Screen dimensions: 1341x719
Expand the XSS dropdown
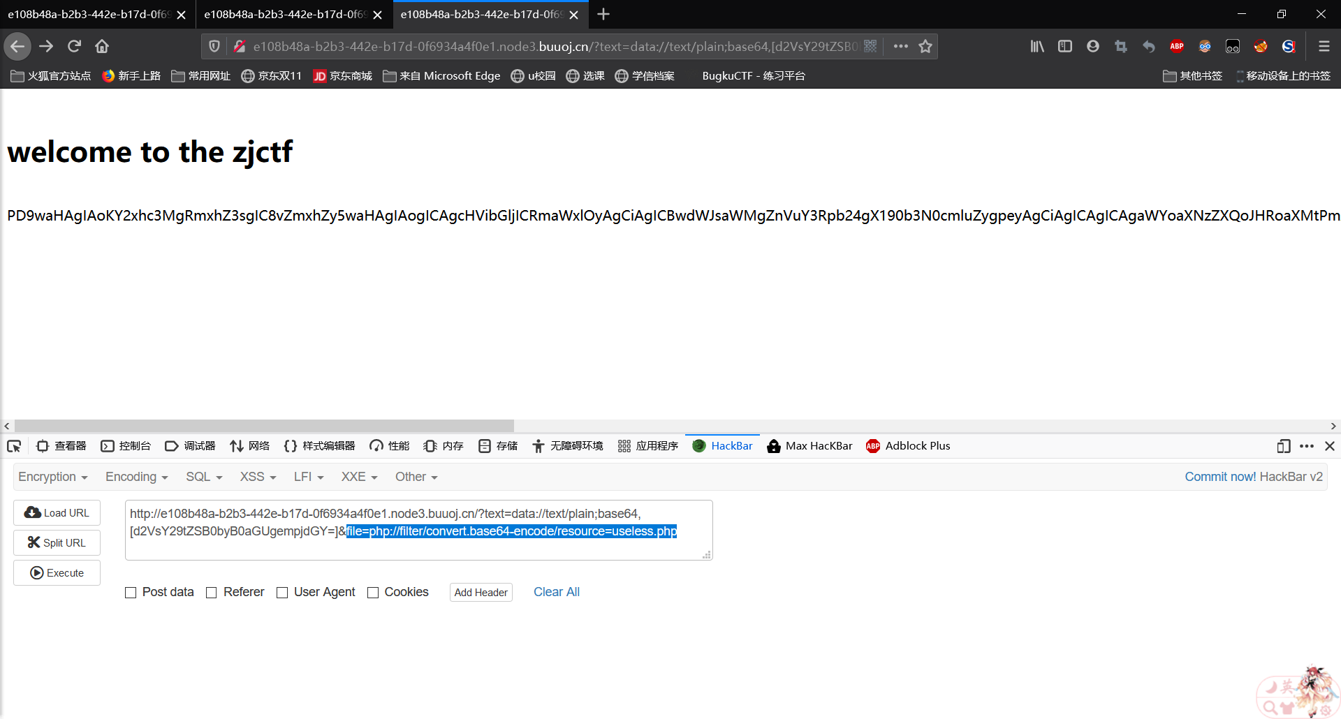pyautogui.click(x=258, y=477)
